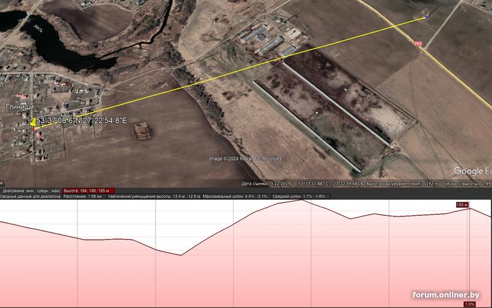Click the 1.0% slope indicator label

(x=469, y=304)
